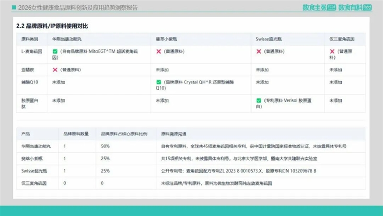This screenshot has width=383, height=216.
Task: Click 未添加 in 胶原蛋白肽 row under 仅三麦角硫因
Action: pos(336,100)
